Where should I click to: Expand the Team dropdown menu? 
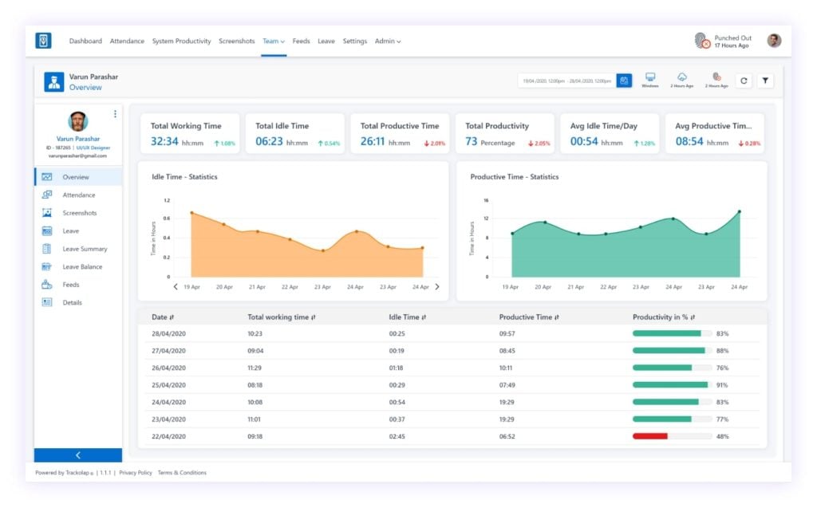click(274, 41)
